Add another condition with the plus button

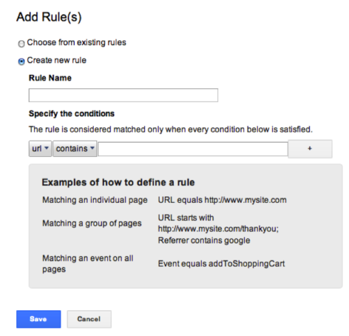click(310, 149)
